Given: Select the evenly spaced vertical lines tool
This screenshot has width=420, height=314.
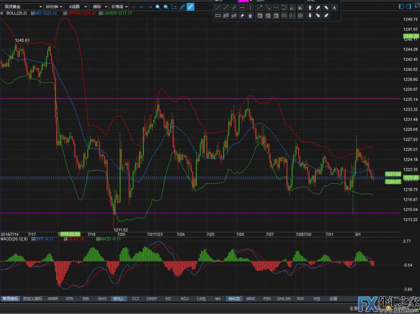Looking at the screenshot, I should [x=284, y=16].
